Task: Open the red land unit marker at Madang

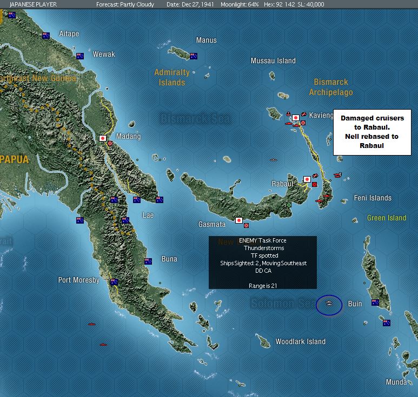Action: click(110, 144)
